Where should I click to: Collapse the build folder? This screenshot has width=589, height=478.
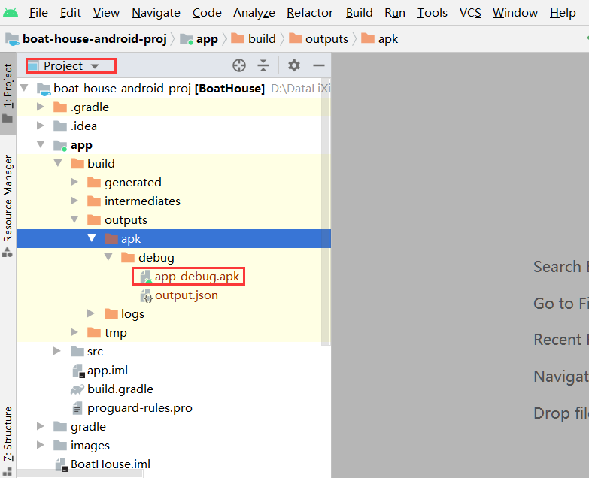(58, 163)
